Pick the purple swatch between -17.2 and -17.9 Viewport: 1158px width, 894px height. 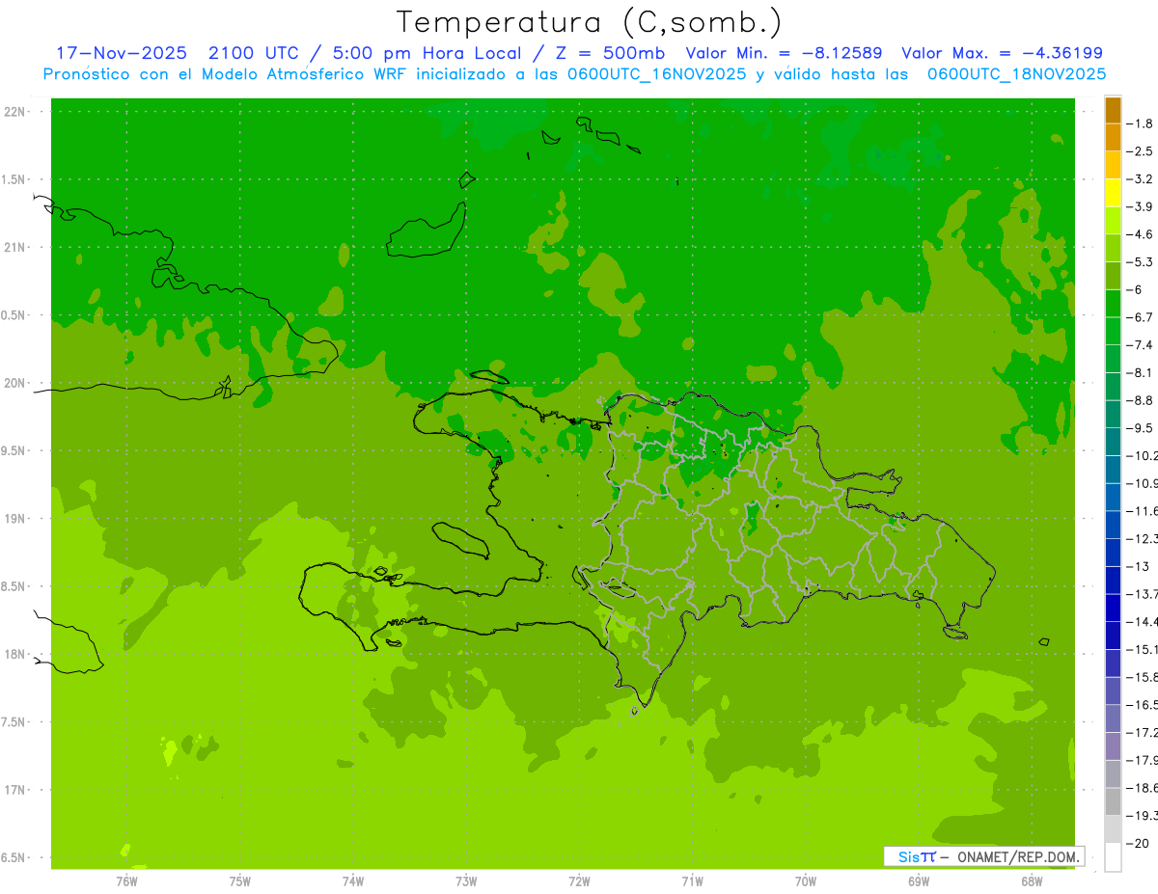[x=1113, y=746]
